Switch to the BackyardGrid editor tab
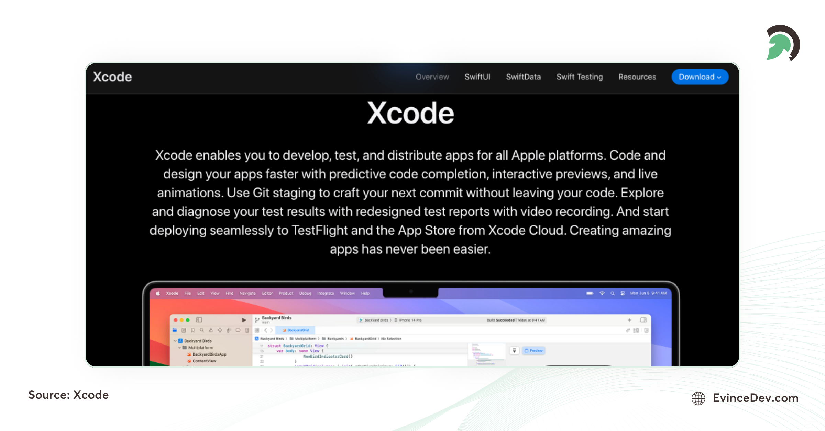Image resolution: width=825 pixels, height=431 pixels. click(296, 330)
